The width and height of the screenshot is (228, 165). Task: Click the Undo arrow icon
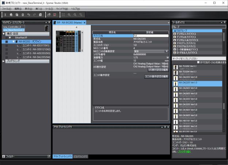pyautogui.click(x=28, y=15)
